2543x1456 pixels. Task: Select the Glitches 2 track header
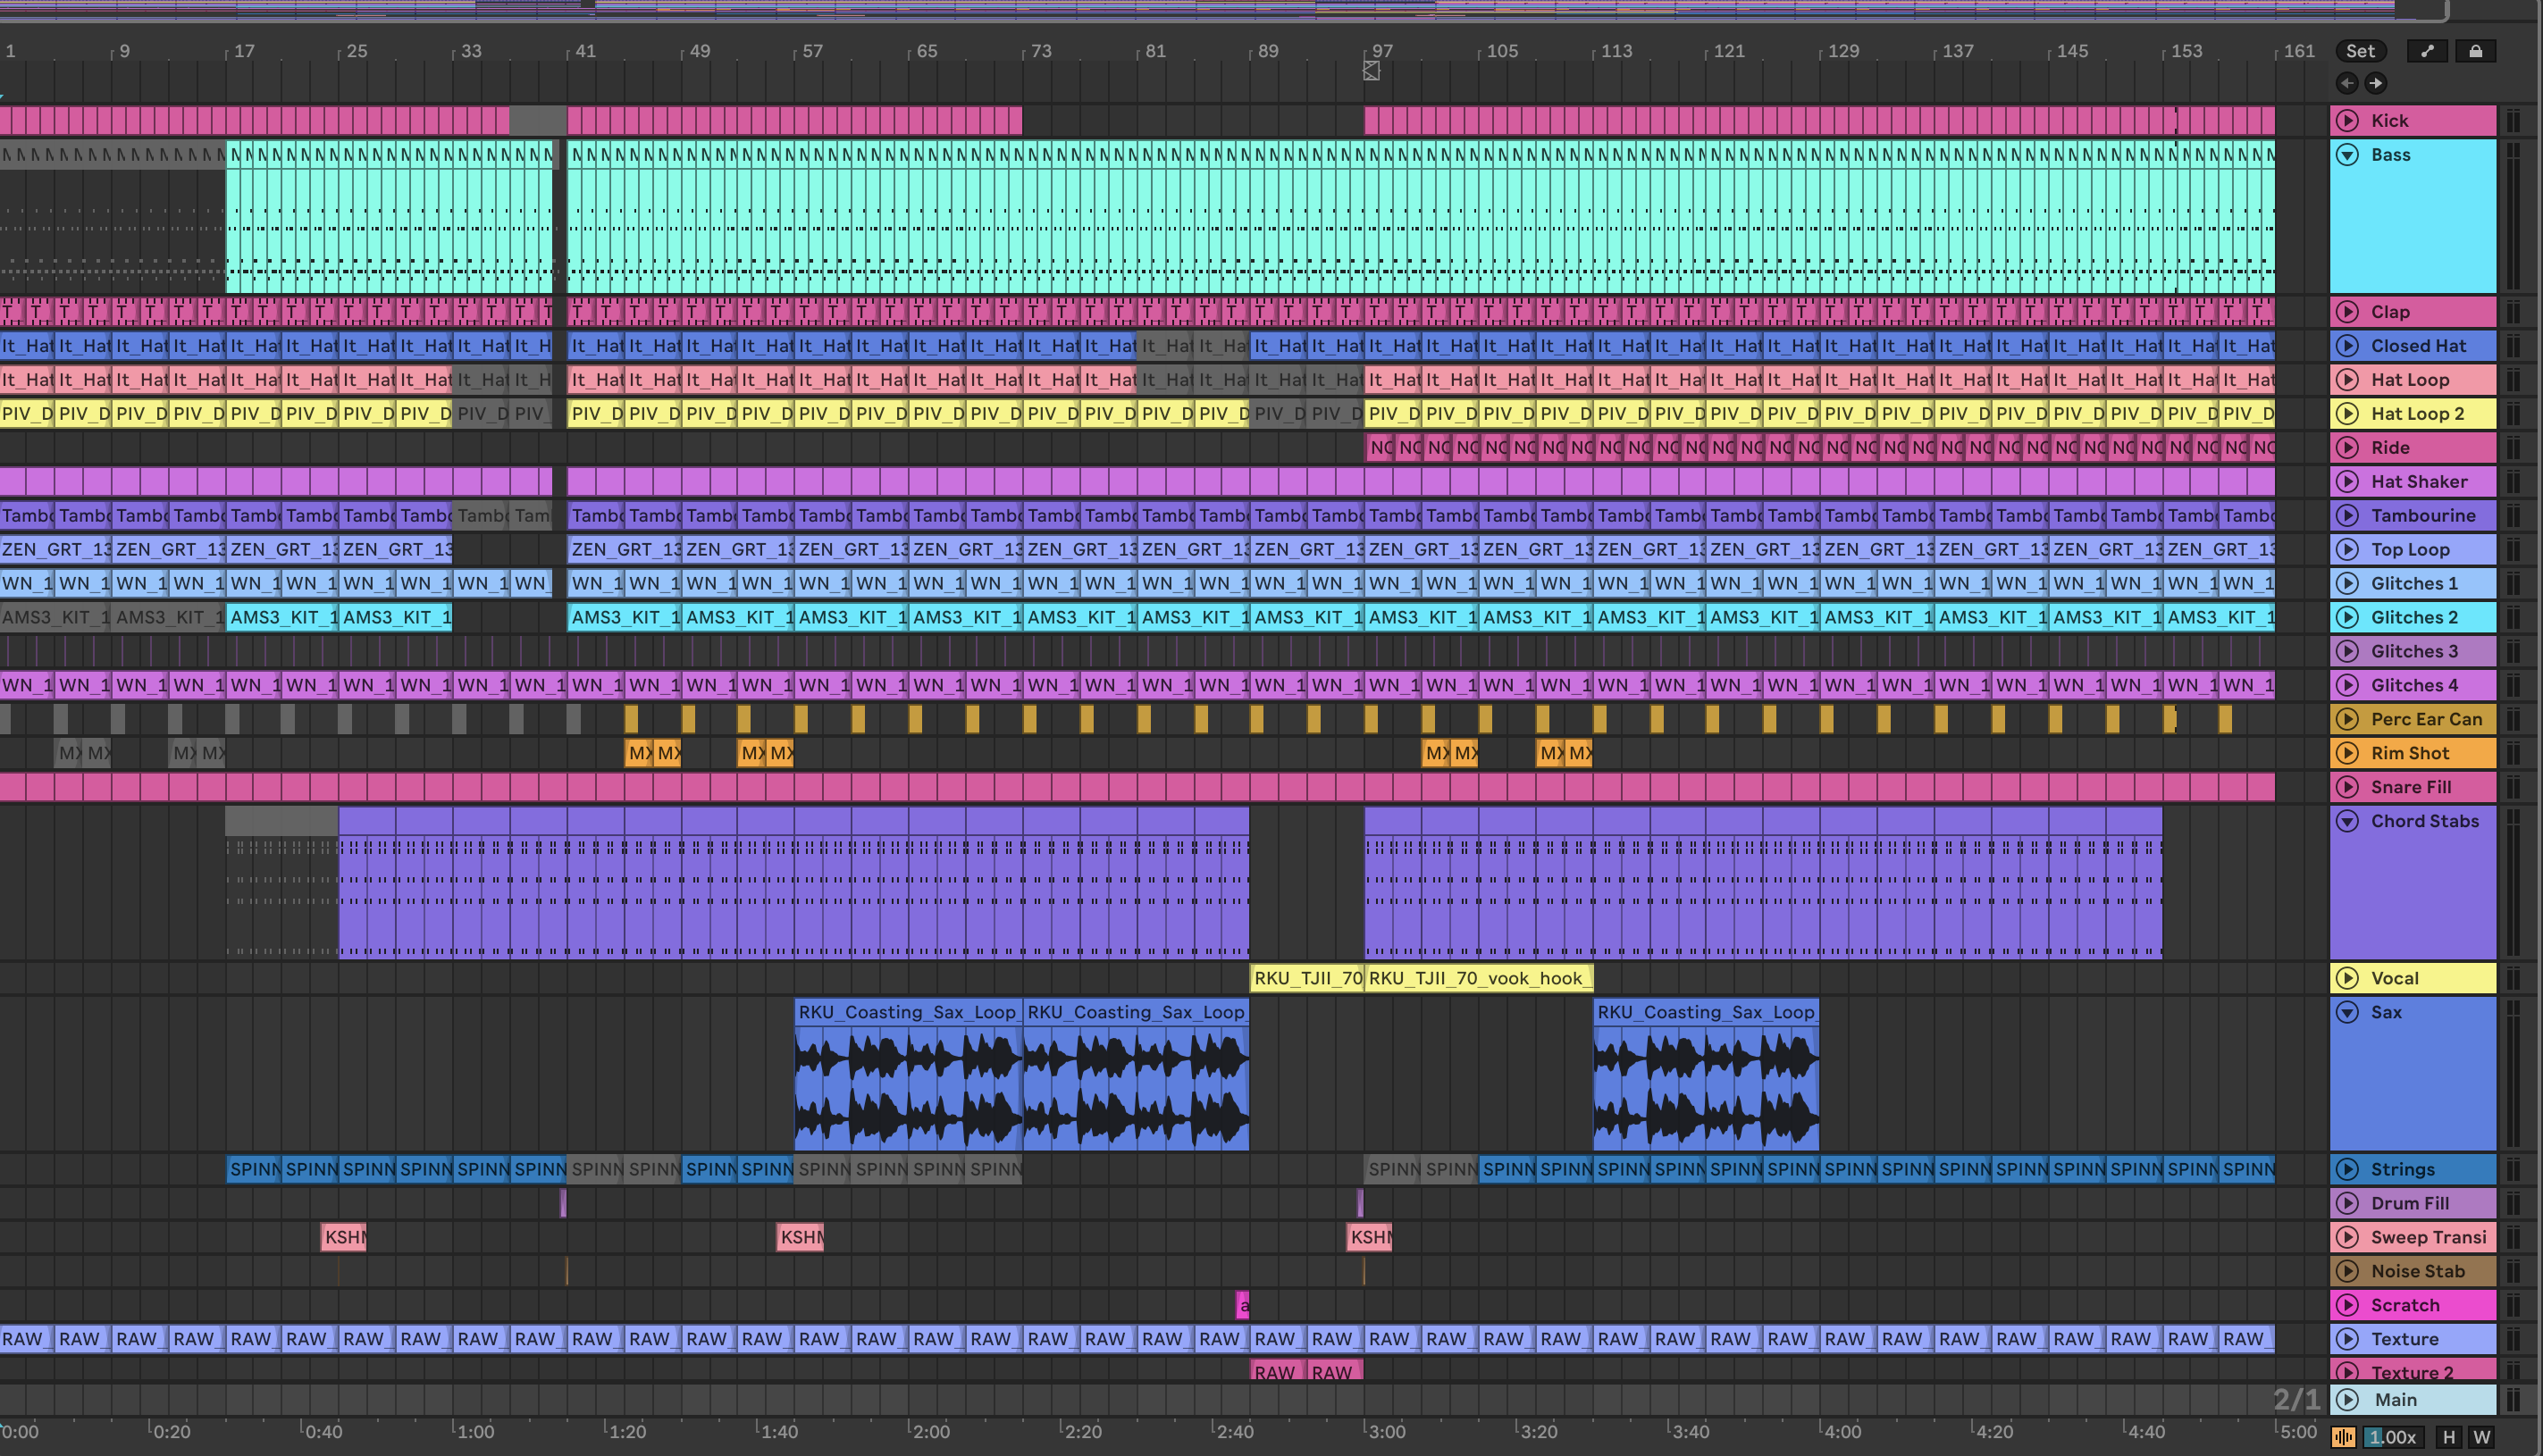point(2414,618)
